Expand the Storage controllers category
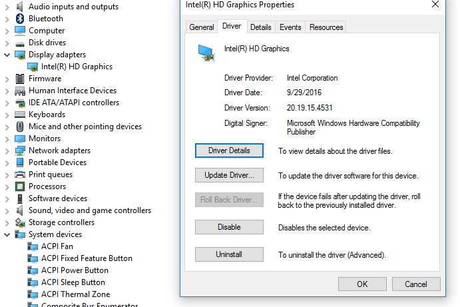 (x=7, y=223)
